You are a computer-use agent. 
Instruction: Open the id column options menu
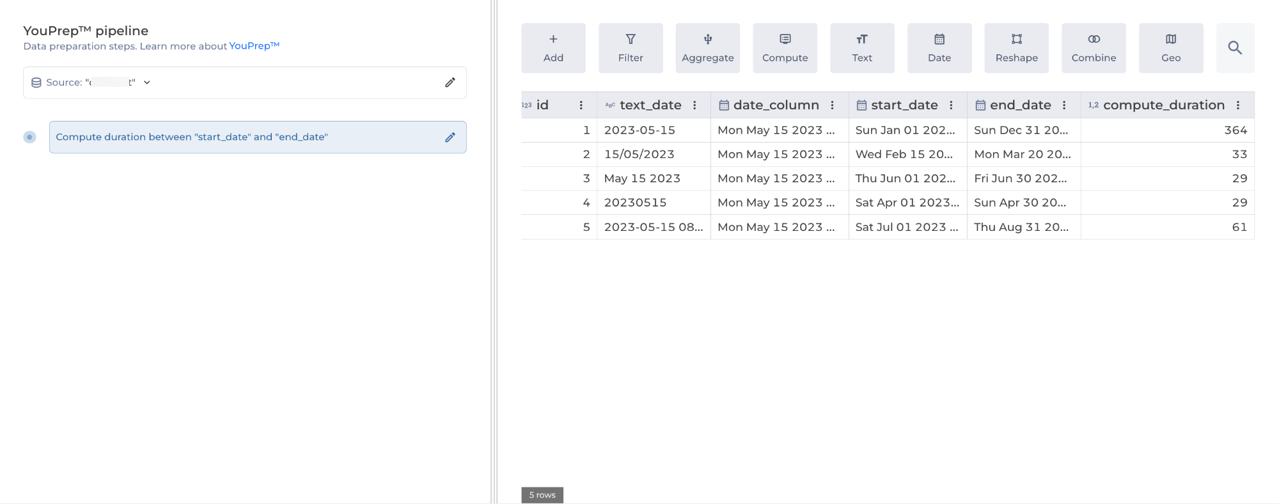pyautogui.click(x=581, y=106)
